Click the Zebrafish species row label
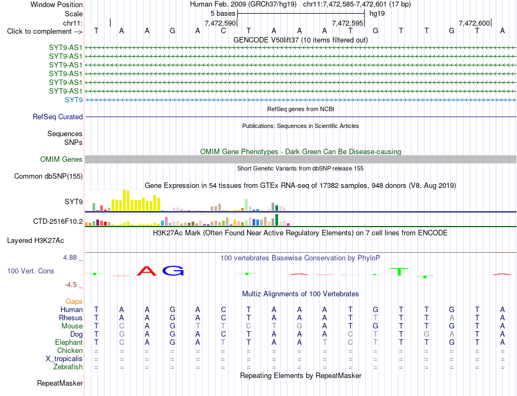 [x=68, y=367]
